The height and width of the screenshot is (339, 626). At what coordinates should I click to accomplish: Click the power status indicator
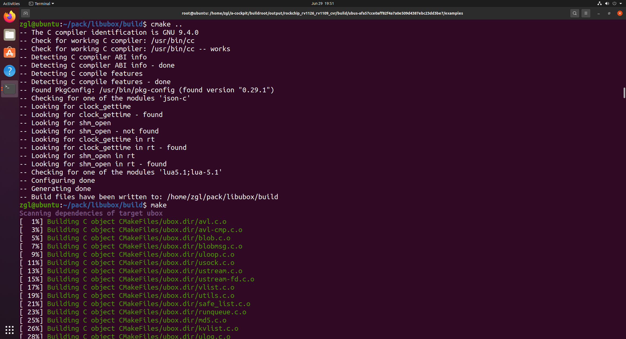point(615,3)
